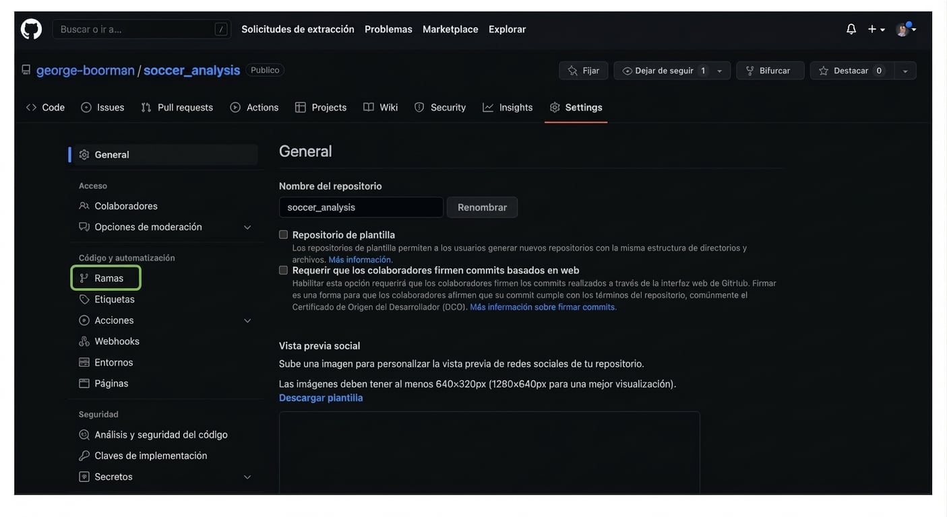Click the Claves de implementación key icon
947x517 pixels.
pos(84,456)
